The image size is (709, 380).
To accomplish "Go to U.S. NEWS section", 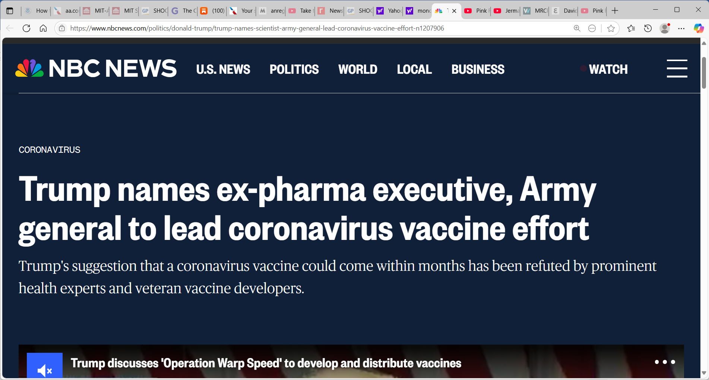I will [223, 69].
